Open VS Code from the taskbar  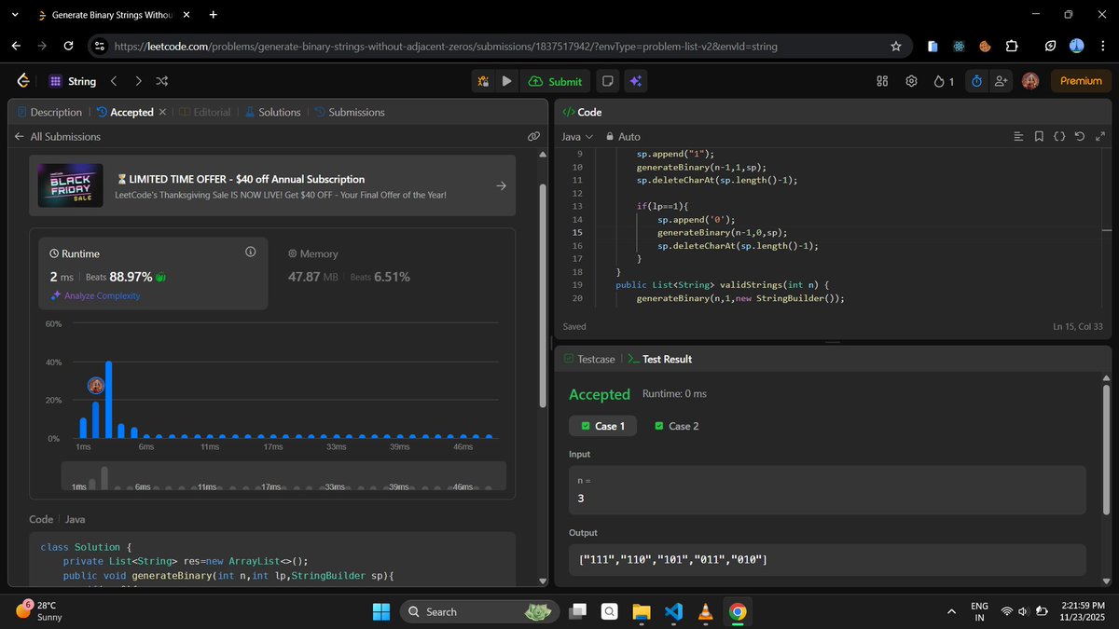pyautogui.click(x=673, y=611)
